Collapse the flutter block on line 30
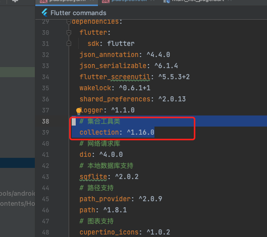Image resolution: width=267 pixels, height=237 pixels. (69, 33)
